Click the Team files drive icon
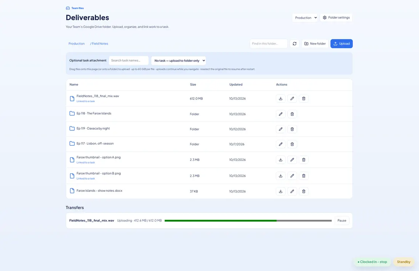 click(68, 8)
